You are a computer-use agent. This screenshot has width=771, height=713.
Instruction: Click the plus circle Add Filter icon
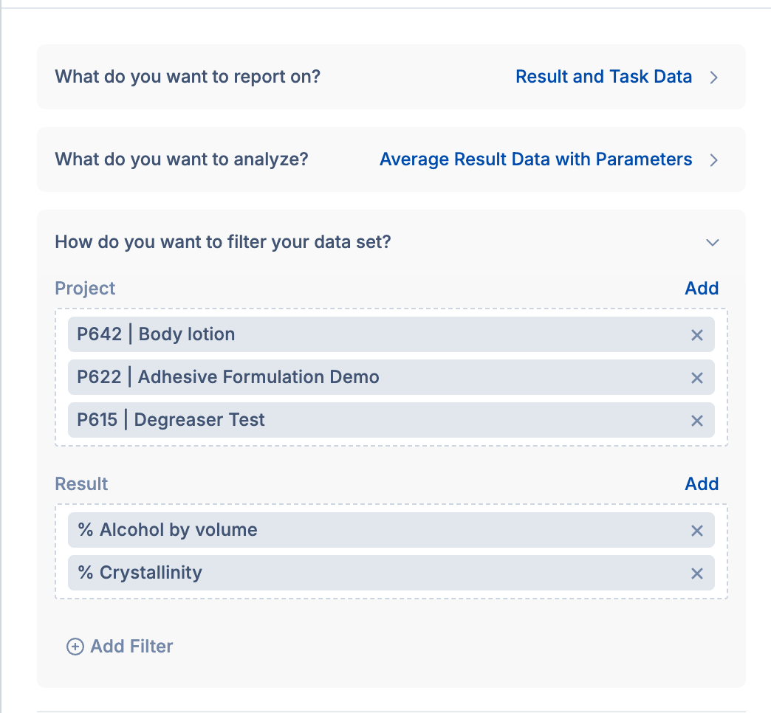75,647
